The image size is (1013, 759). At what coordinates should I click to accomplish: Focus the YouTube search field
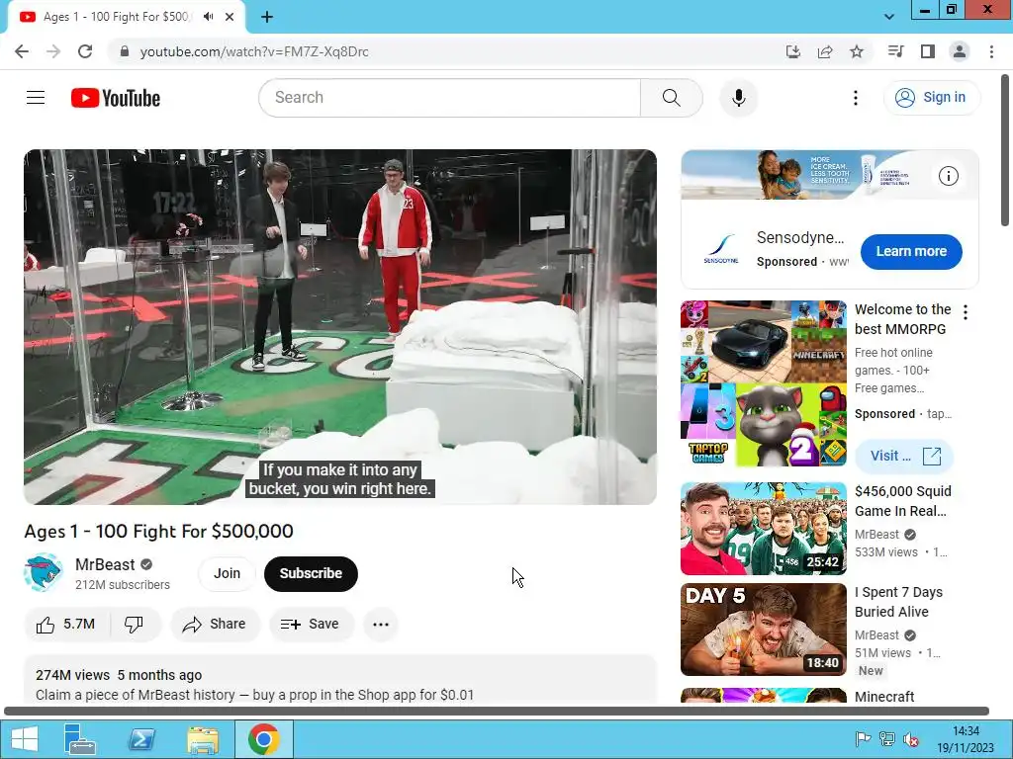pyautogui.click(x=450, y=98)
